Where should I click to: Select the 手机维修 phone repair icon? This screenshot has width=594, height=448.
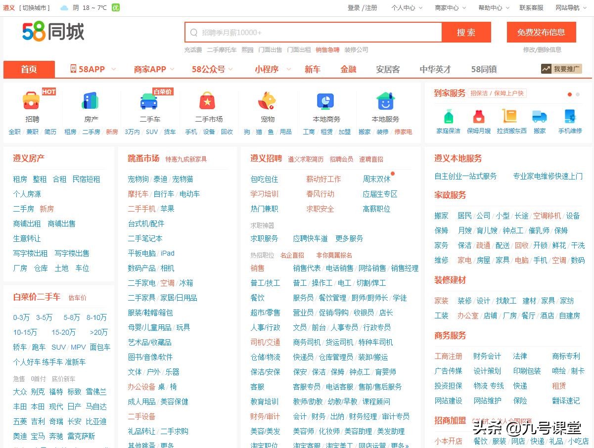pos(570,116)
